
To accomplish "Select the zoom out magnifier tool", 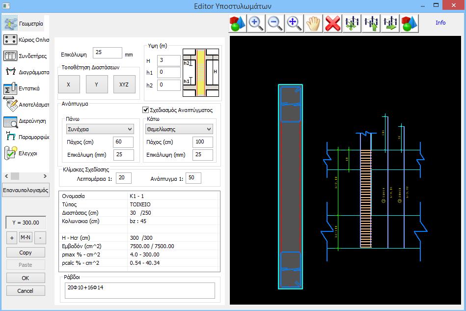I will [275, 23].
